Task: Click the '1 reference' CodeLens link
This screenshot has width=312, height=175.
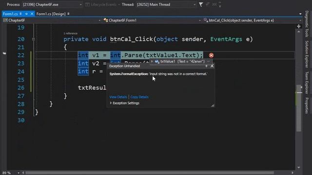Action: tap(70, 34)
